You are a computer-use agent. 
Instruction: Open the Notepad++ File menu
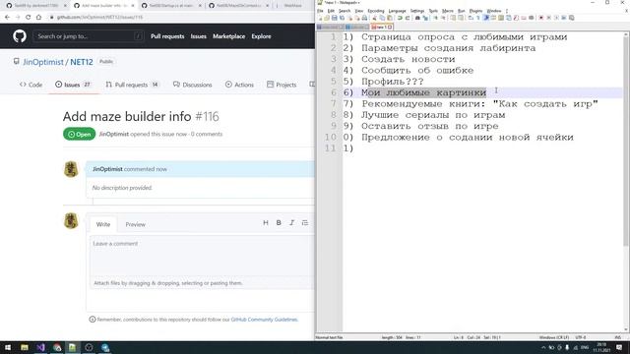[320, 11]
